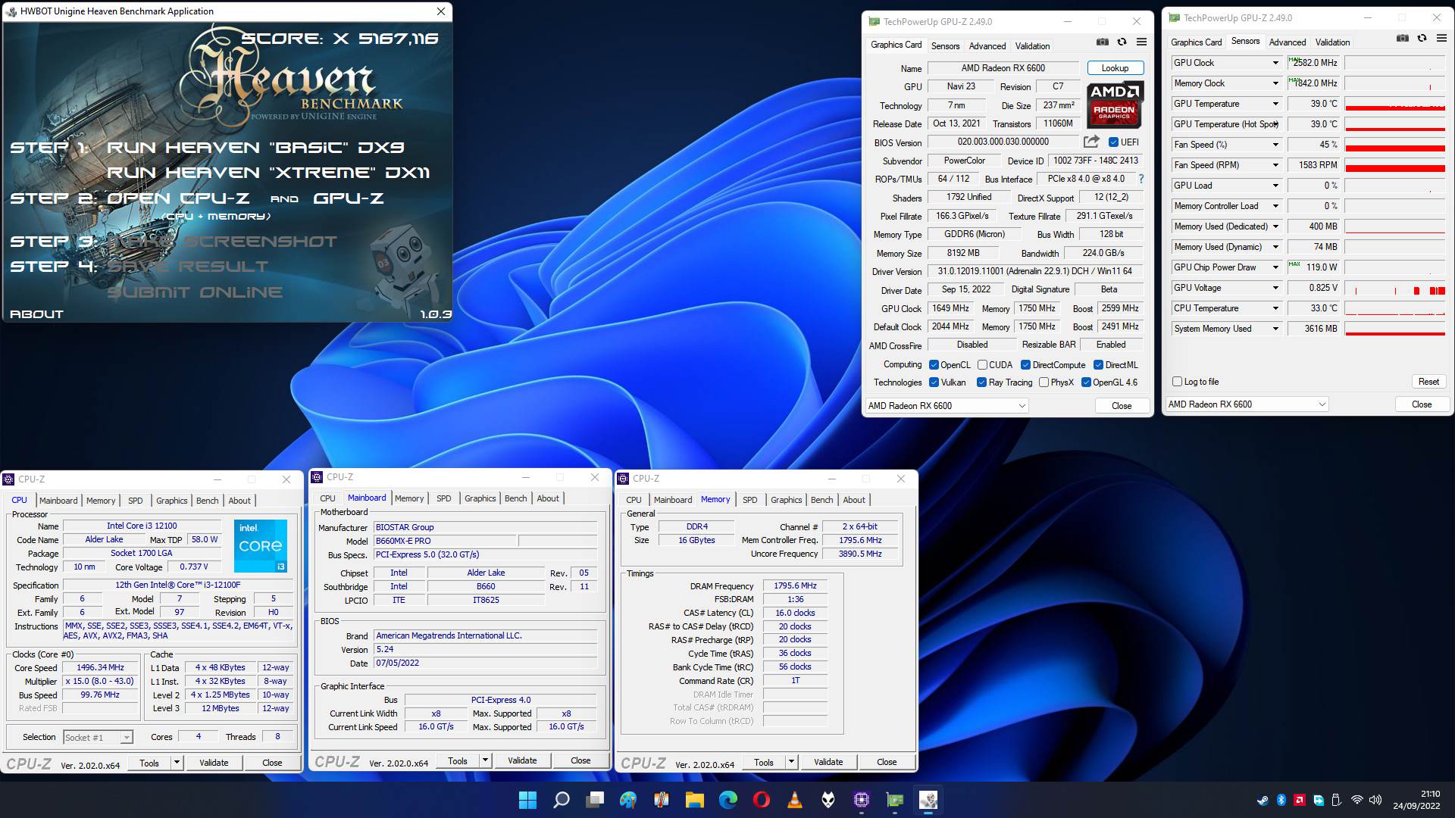Image resolution: width=1455 pixels, height=818 pixels.
Task: Switch to SPD tab in CPU-Z Memory window
Action: [x=749, y=500]
